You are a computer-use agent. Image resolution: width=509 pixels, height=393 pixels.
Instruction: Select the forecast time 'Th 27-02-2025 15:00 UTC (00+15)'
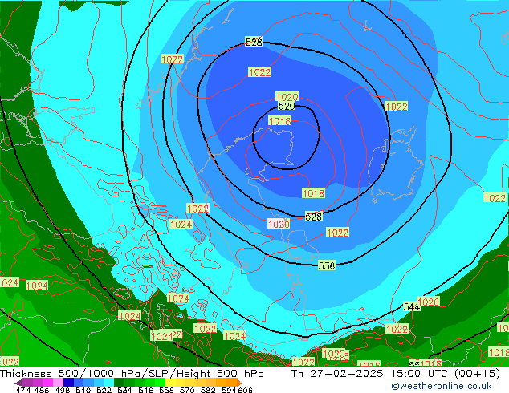[396, 374]
